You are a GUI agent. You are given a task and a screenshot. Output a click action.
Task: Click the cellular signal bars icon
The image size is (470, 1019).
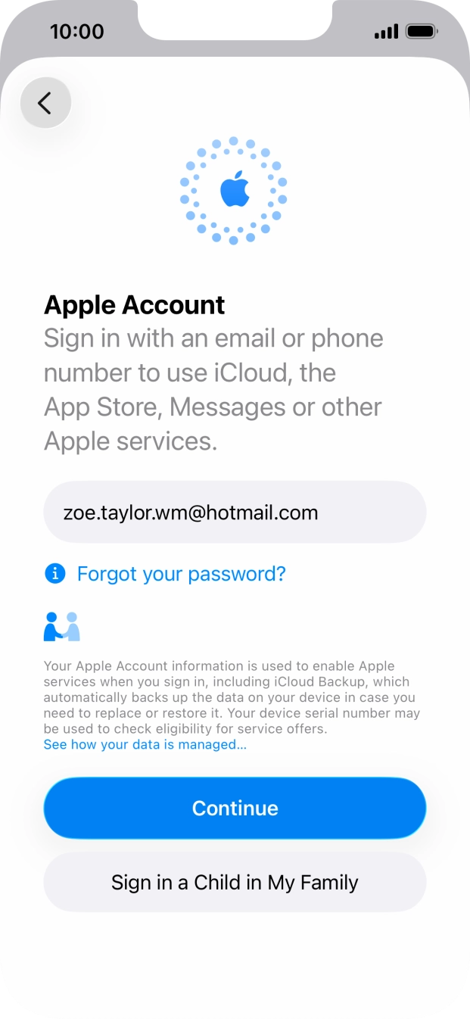pos(386,32)
